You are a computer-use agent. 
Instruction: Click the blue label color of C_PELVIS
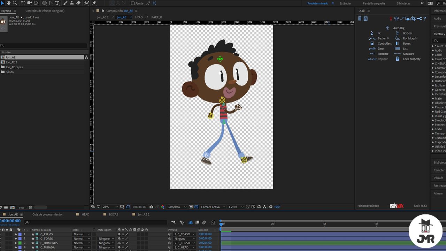[20, 234]
